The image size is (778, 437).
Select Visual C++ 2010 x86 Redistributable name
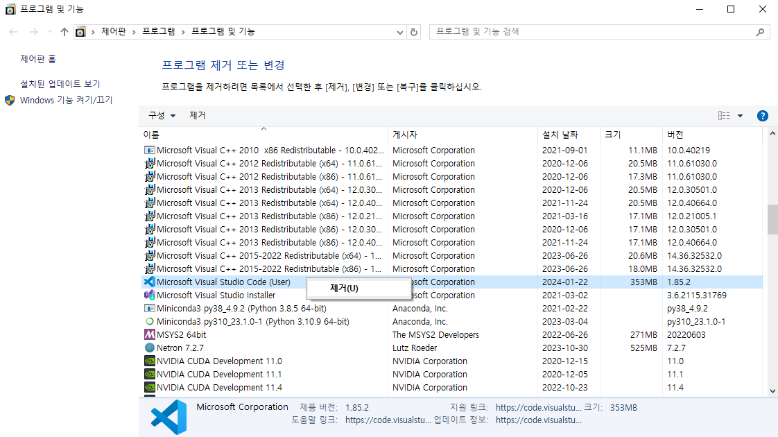[x=270, y=150]
